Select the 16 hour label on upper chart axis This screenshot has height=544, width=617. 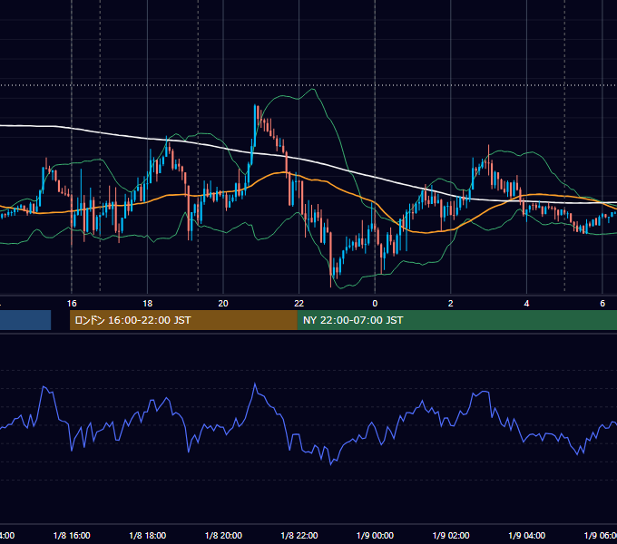pyautogui.click(x=72, y=304)
